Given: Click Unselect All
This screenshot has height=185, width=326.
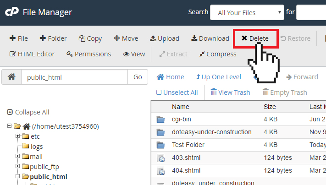Looking at the screenshot, I should tap(177, 92).
